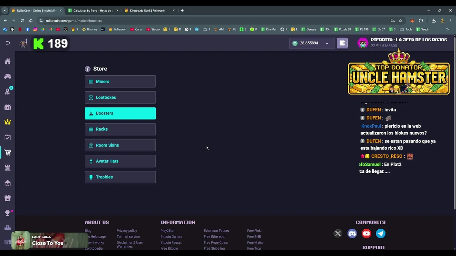The image size is (456, 256).
Task: Select Avatar Hats in Store menu
Action: [x=120, y=161]
